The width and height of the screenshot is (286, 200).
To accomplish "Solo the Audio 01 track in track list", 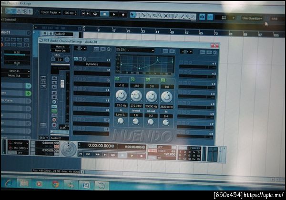I will [x=51, y=33].
